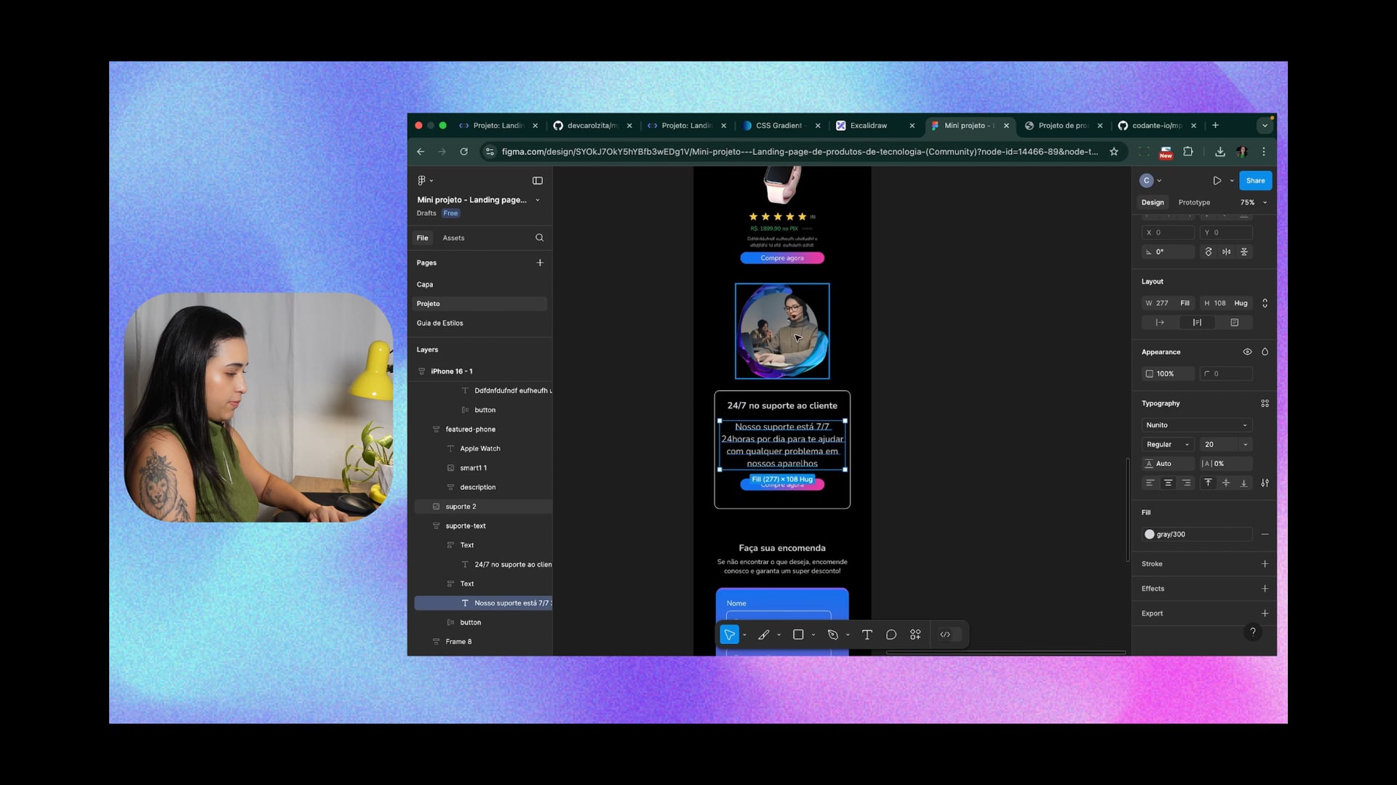The image size is (1397, 785).
Task: Select the Text tool in bottom toolbar
Action: click(x=867, y=635)
